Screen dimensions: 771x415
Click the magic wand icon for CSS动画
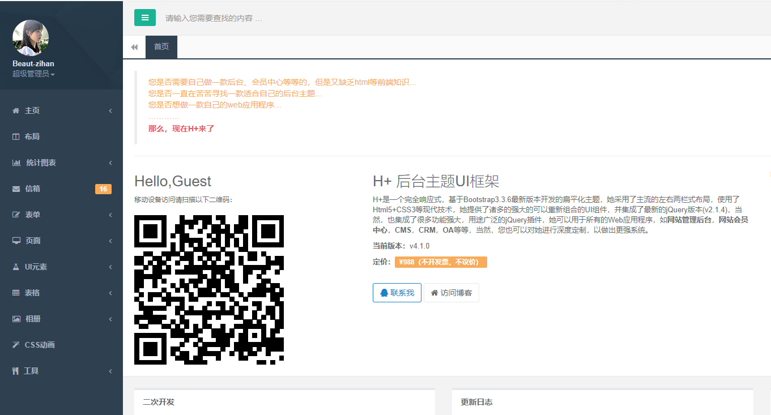coord(16,345)
